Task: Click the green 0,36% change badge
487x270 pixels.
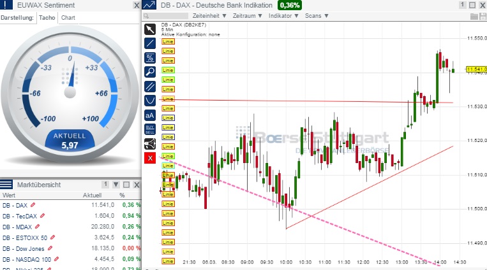Action: coord(290,5)
